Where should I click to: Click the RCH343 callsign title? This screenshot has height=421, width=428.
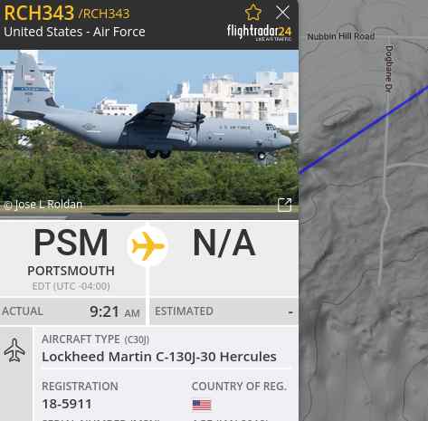[x=39, y=14]
